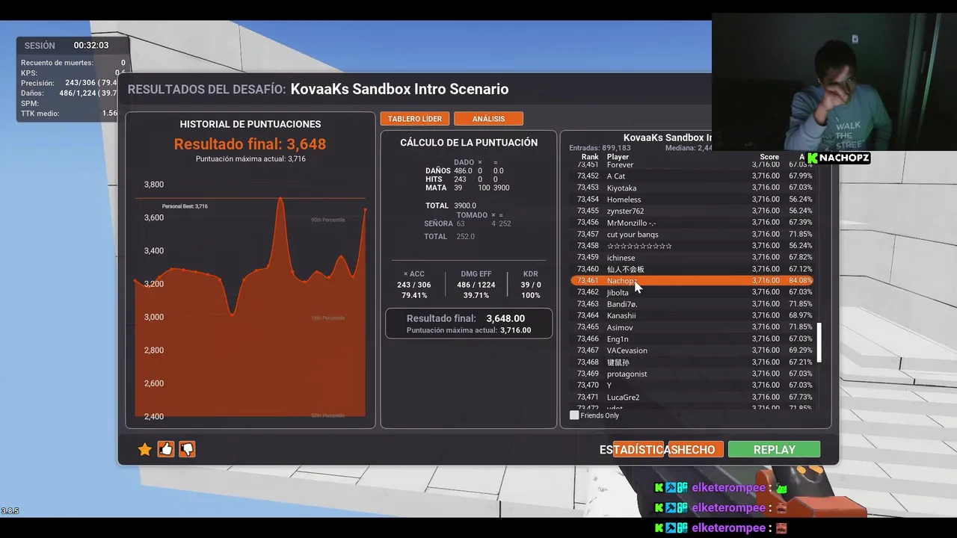Screen dimensions: 957x538
Task: Select the highlighted Nachopz leaderboard row
Action: point(692,281)
